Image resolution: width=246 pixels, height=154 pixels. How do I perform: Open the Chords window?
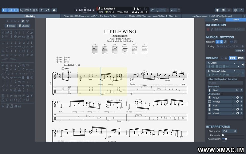click(24, 26)
